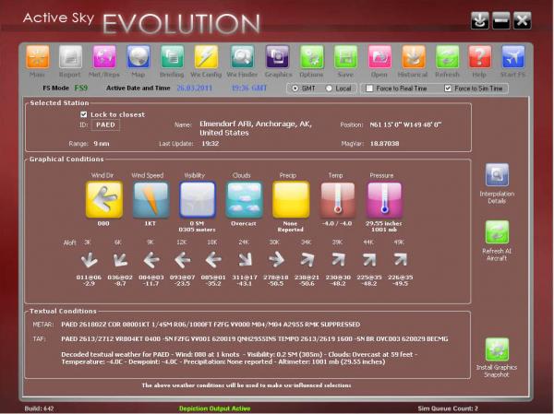The height and width of the screenshot is (414, 554).
Task: Click the Wind Dir condition icon
Action: click(103, 199)
